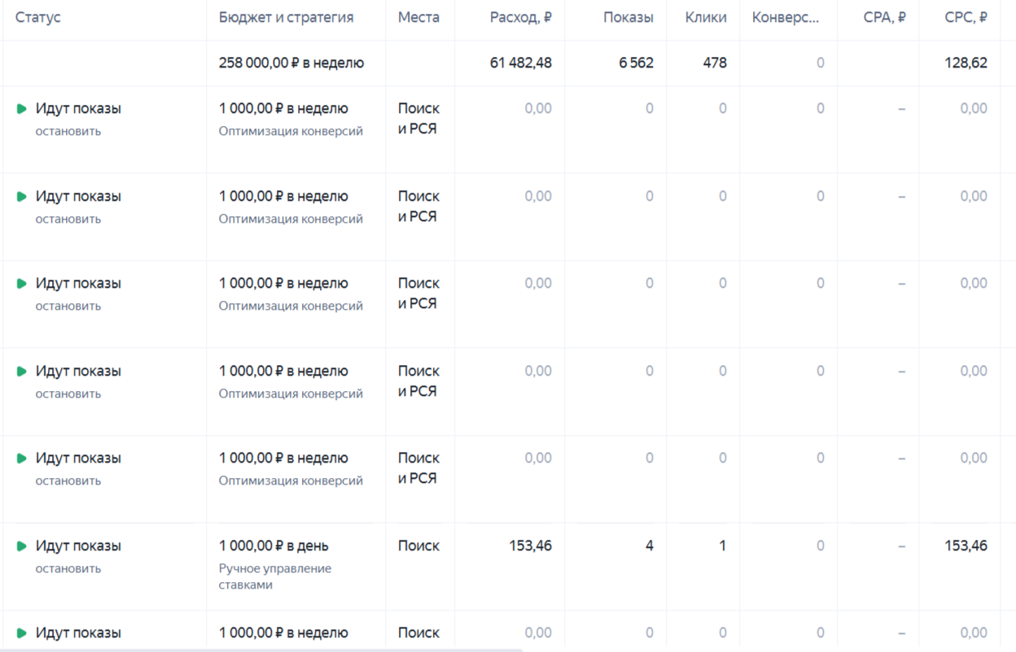Open the "1 000,00 ₽ в день" budget setting
The width and height of the screenshot is (1016, 652).
[274, 546]
